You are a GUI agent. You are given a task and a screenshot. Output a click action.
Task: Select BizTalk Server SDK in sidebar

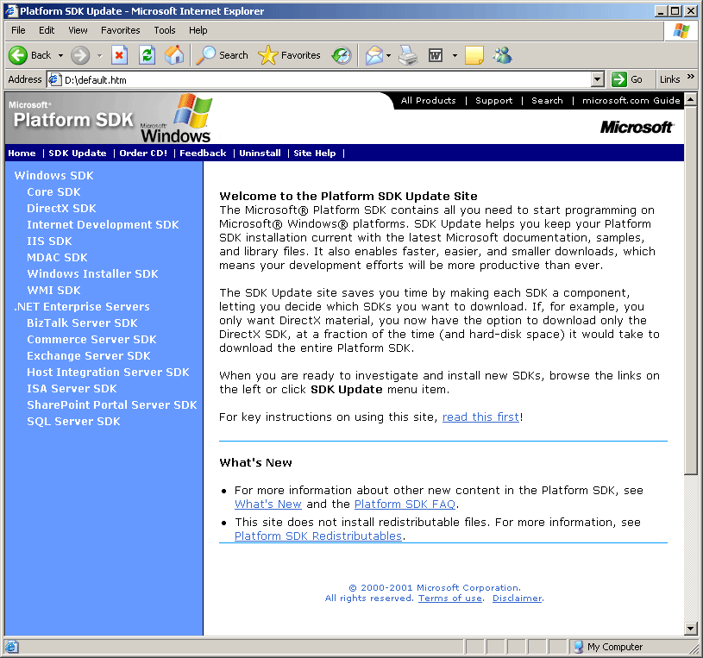pyautogui.click(x=82, y=323)
